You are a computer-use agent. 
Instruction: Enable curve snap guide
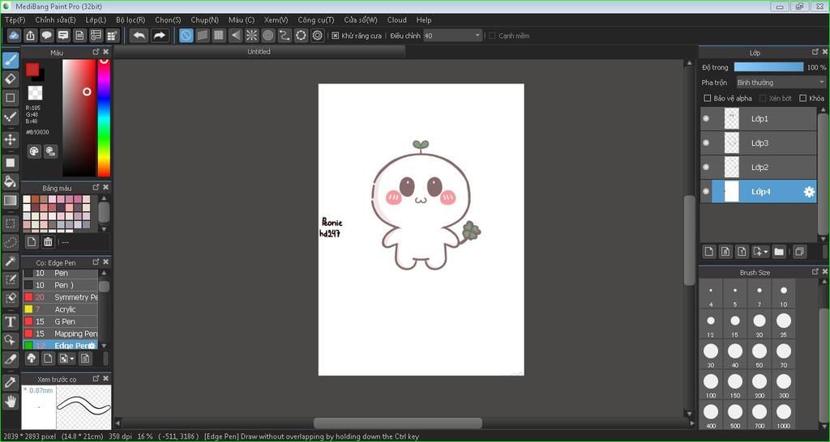(285, 36)
